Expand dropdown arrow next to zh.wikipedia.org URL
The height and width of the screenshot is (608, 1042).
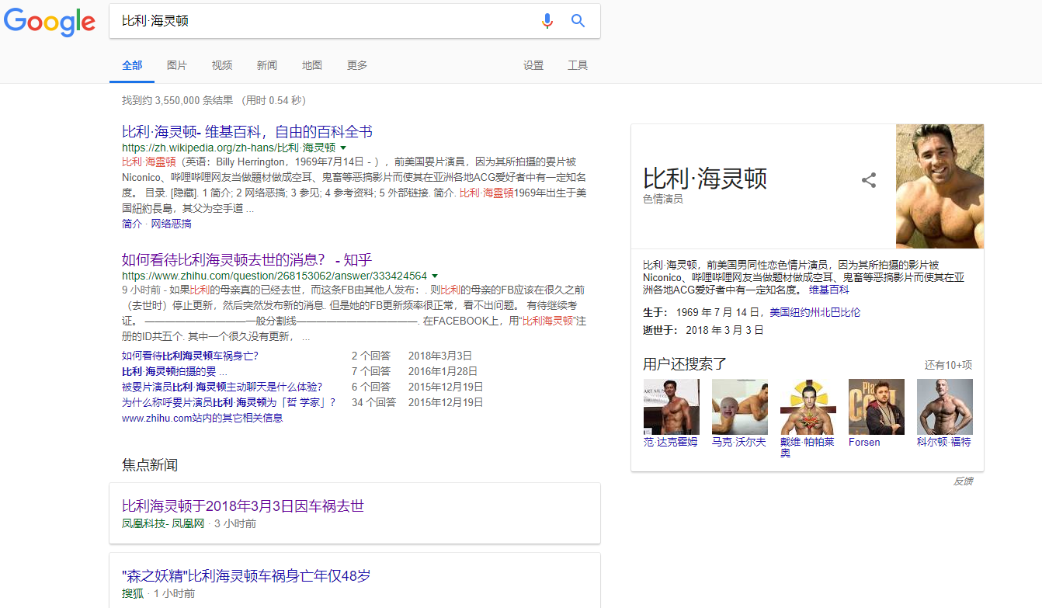coord(343,147)
